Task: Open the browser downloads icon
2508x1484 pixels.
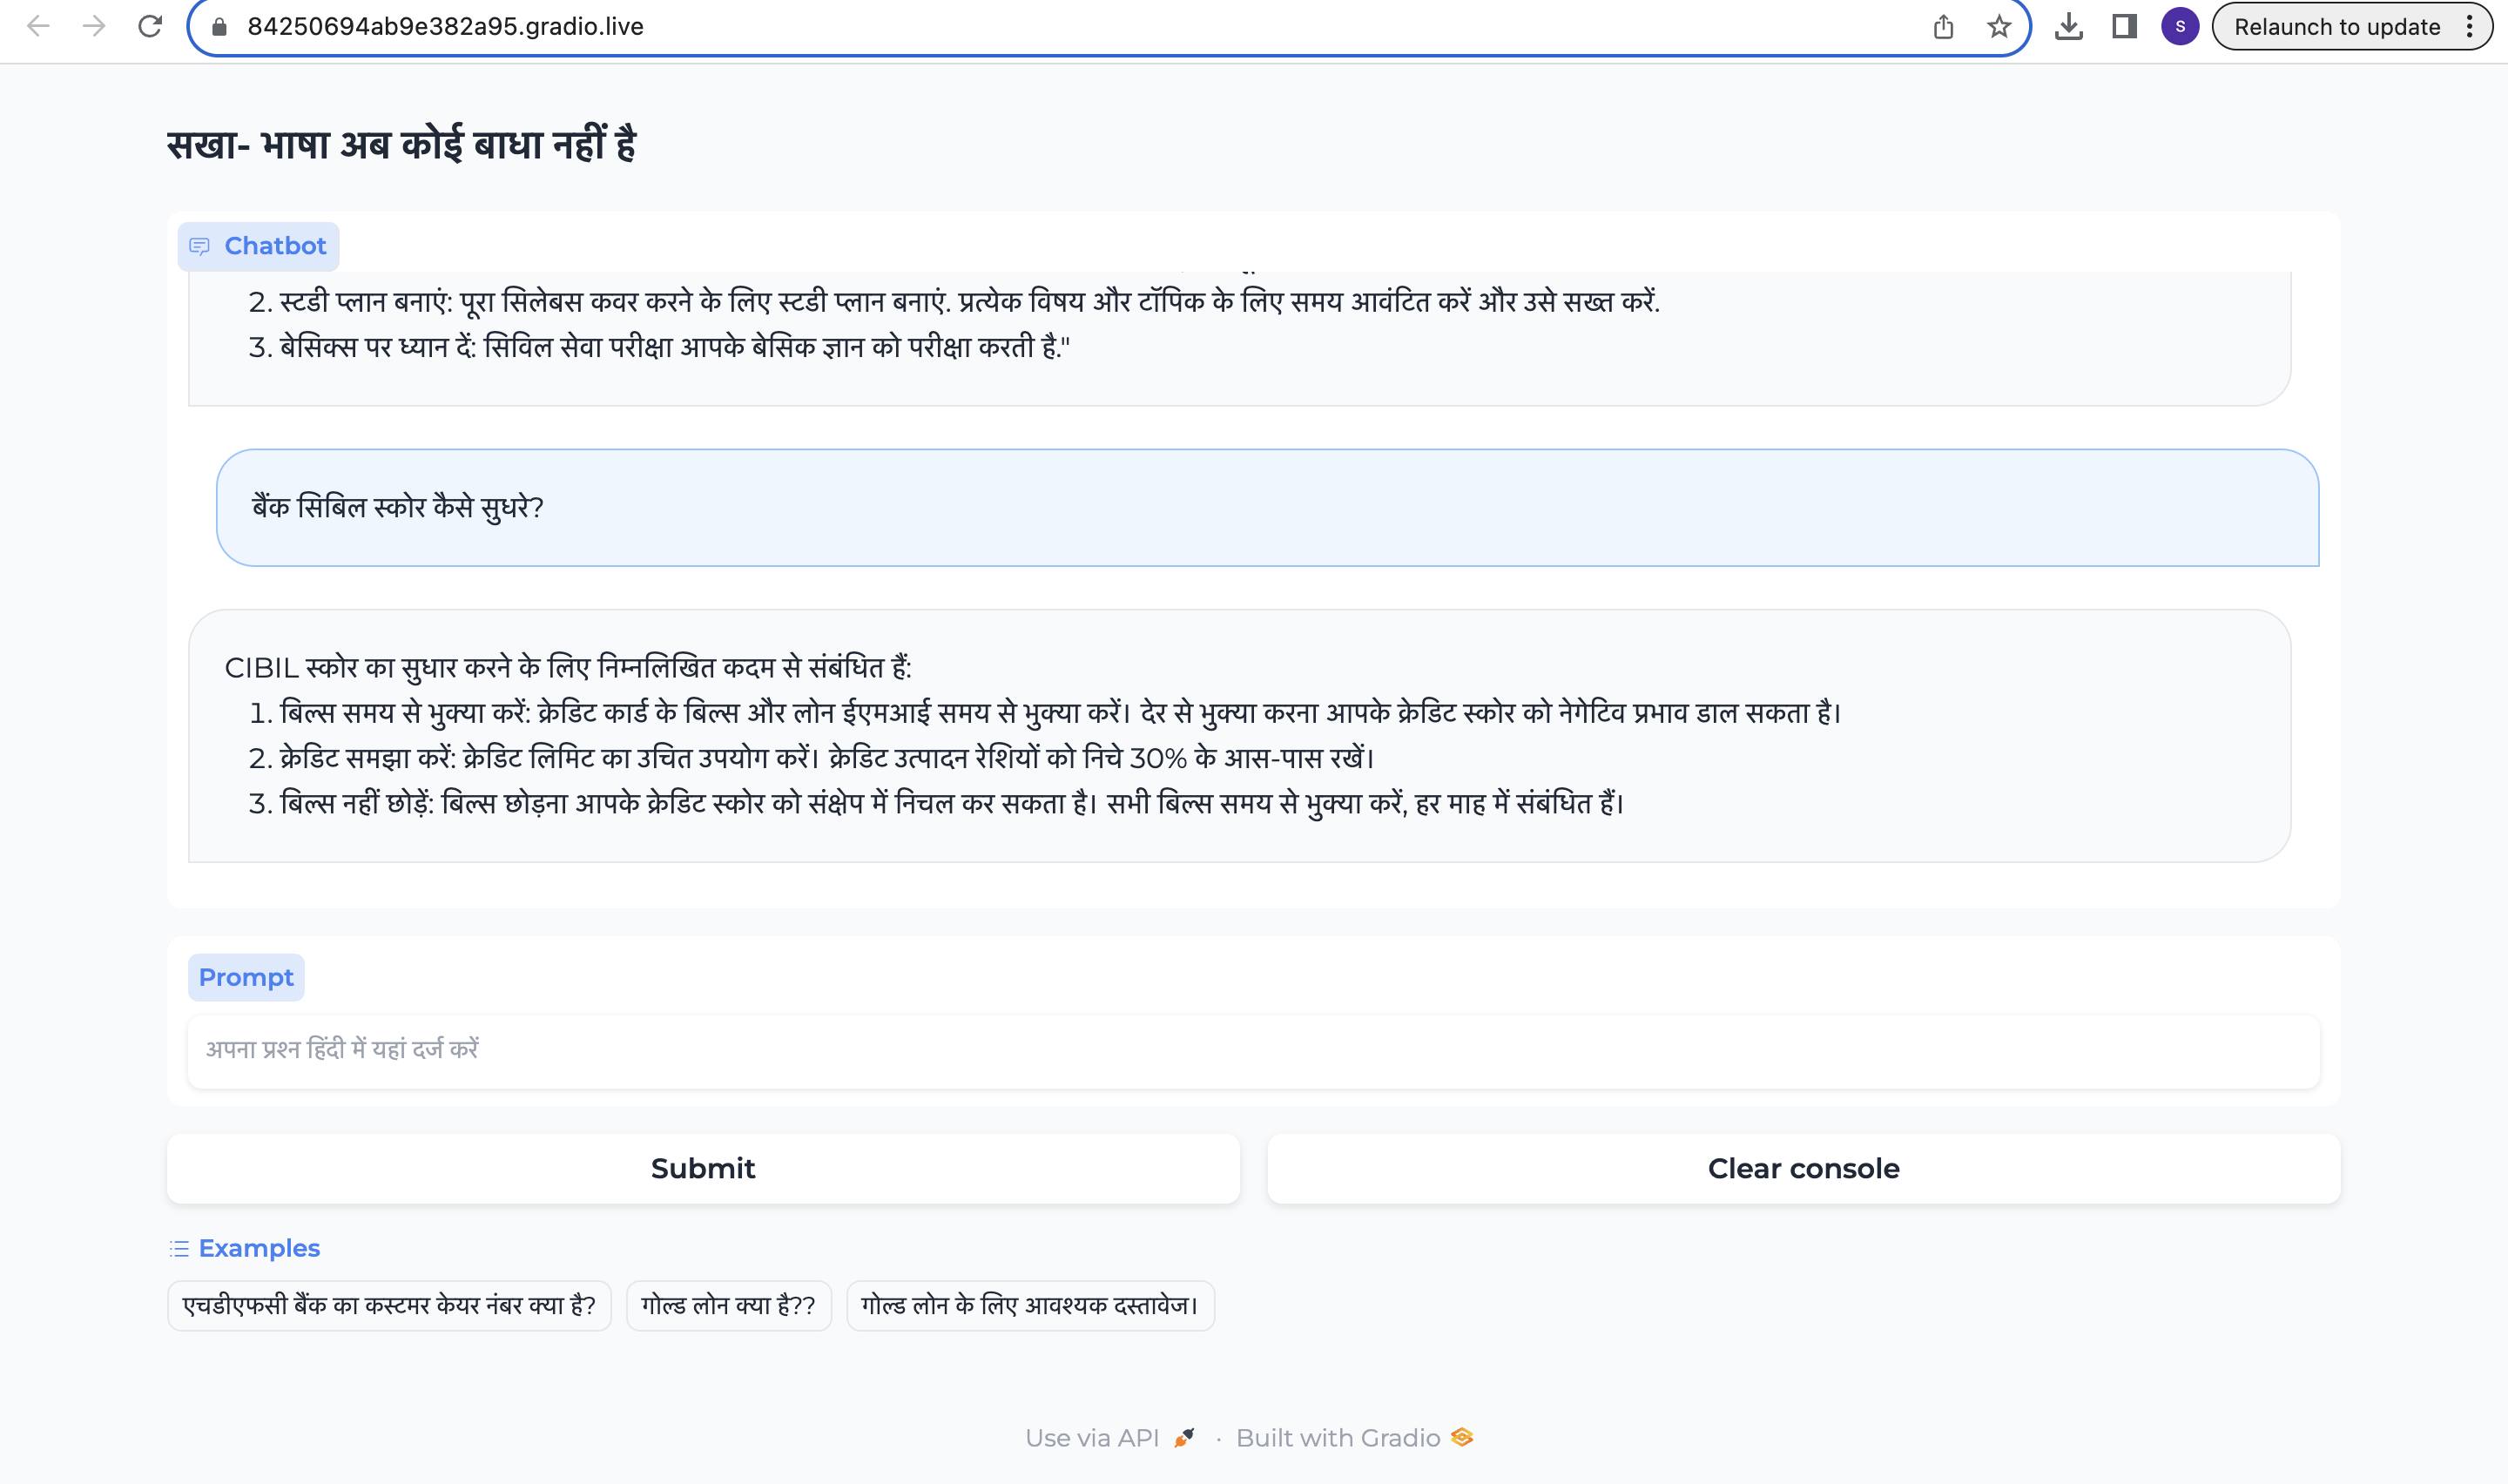Action: coord(2068,27)
